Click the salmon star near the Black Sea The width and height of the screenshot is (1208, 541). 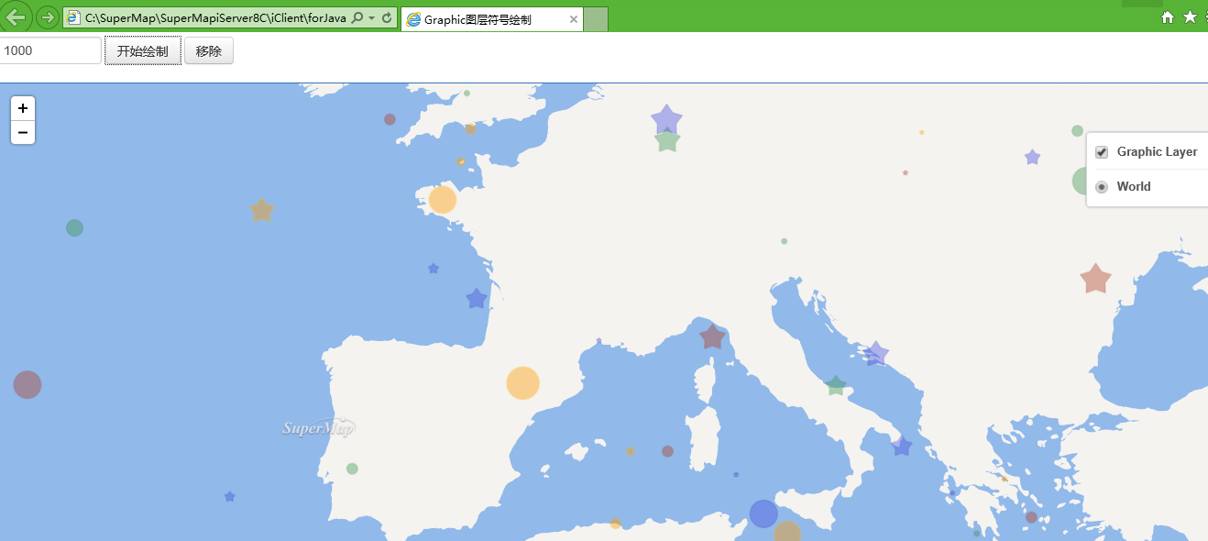(x=1095, y=279)
